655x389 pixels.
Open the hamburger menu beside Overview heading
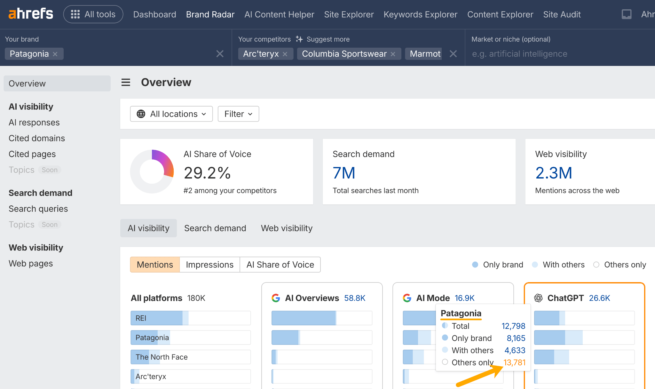pyautogui.click(x=126, y=82)
